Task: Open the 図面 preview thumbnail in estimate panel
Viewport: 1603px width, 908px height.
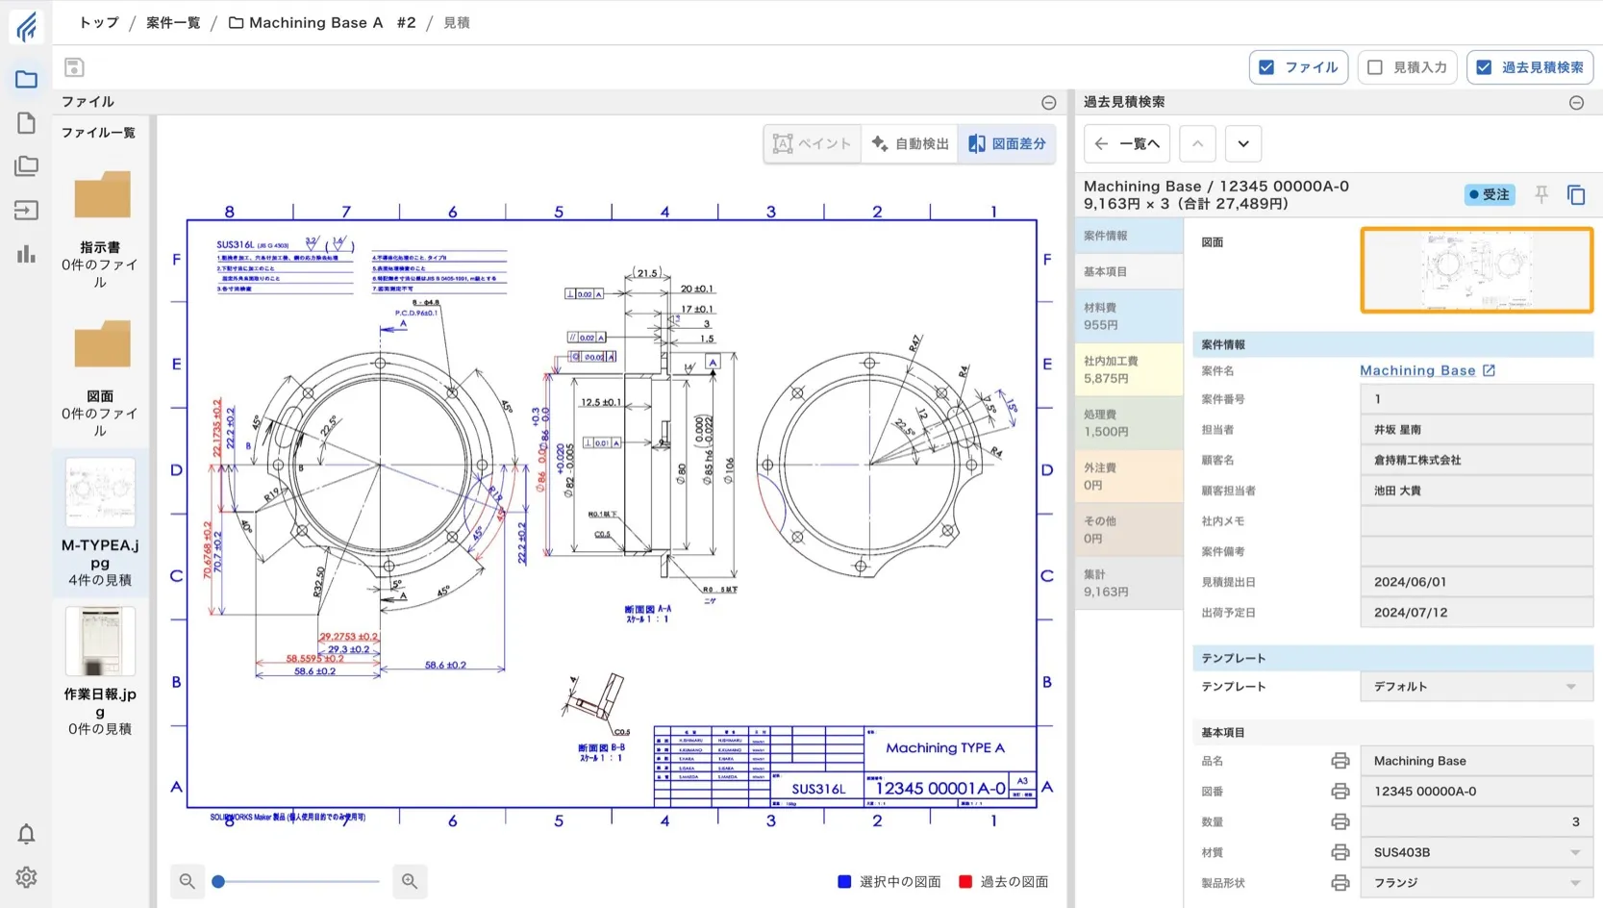Action: [x=1476, y=270]
